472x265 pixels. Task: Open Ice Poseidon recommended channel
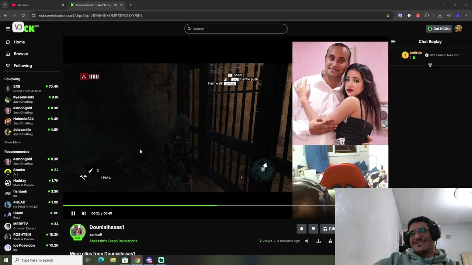[31, 247]
